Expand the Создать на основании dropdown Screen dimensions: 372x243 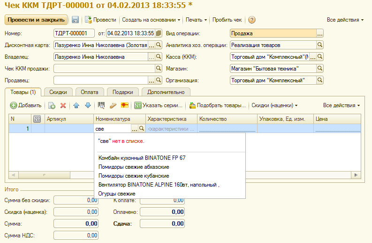click(x=151, y=20)
